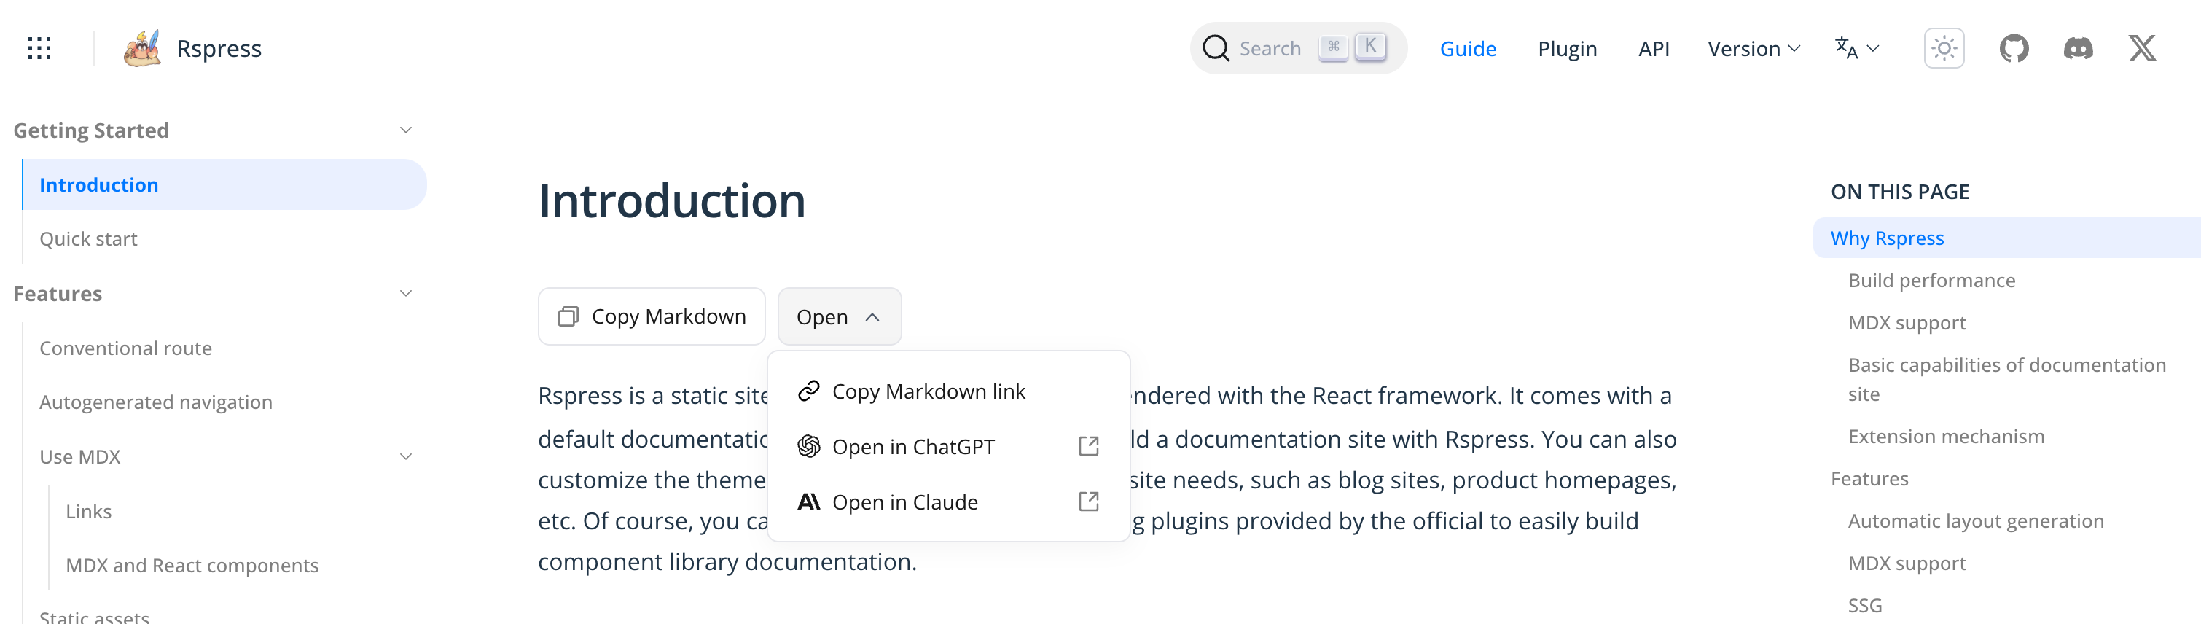2201x624 pixels.
Task: Open the apps grid menu icon
Action: [x=39, y=48]
